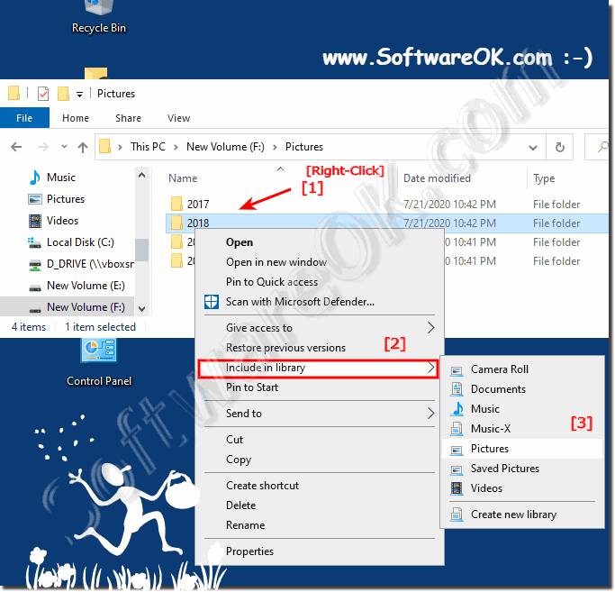The height and width of the screenshot is (592, 615).
Task: Include folder in Pictures library
Action: (522, 449)
